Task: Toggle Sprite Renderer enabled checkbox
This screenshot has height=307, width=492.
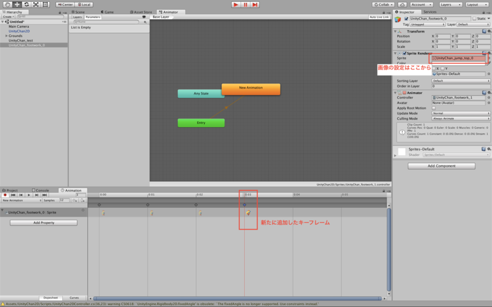Action: [405, 53]
